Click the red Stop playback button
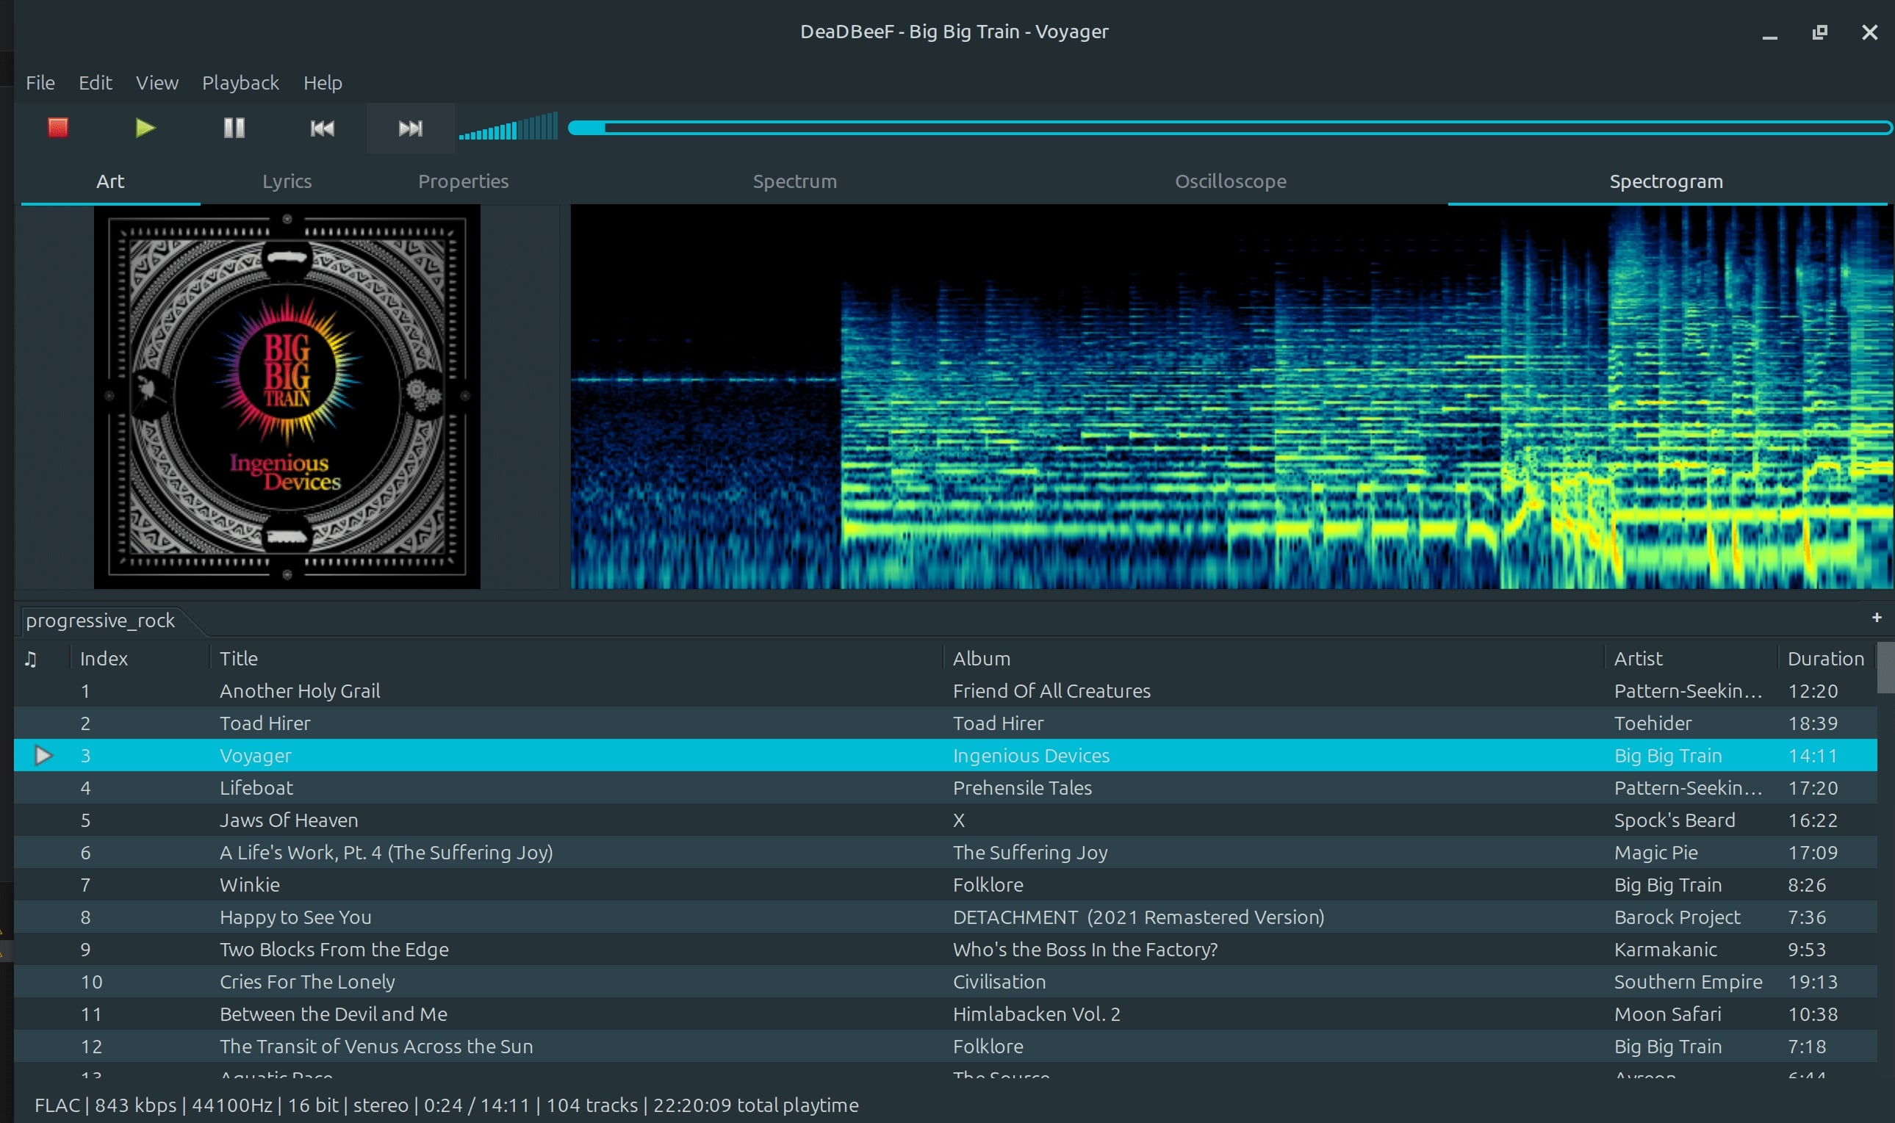1895x1123 pixels. [58, 127]
